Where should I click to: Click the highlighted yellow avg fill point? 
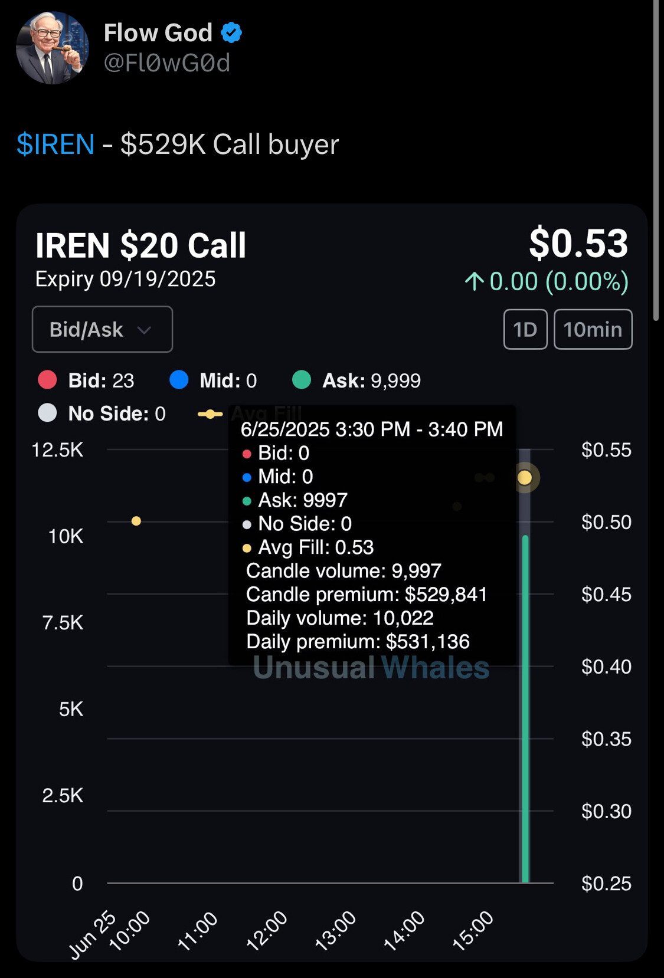[x=525, y=478]
